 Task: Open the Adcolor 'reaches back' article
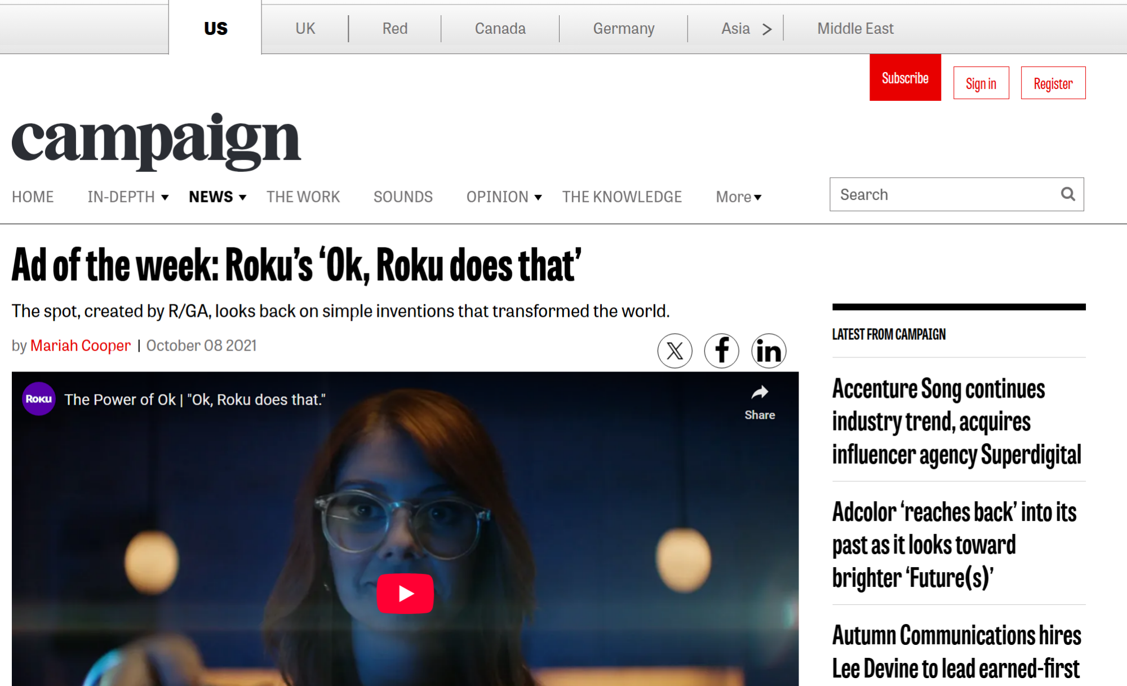coord(954,545)
